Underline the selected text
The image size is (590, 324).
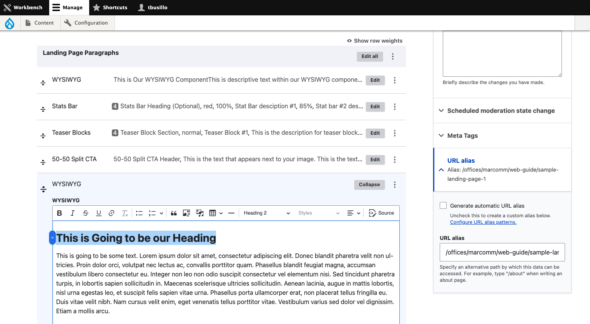click(x=99, y=213)
